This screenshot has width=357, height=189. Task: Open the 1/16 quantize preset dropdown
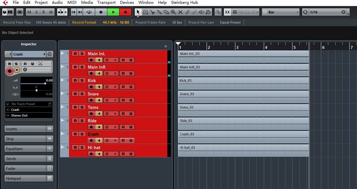[x=325, y=12]
